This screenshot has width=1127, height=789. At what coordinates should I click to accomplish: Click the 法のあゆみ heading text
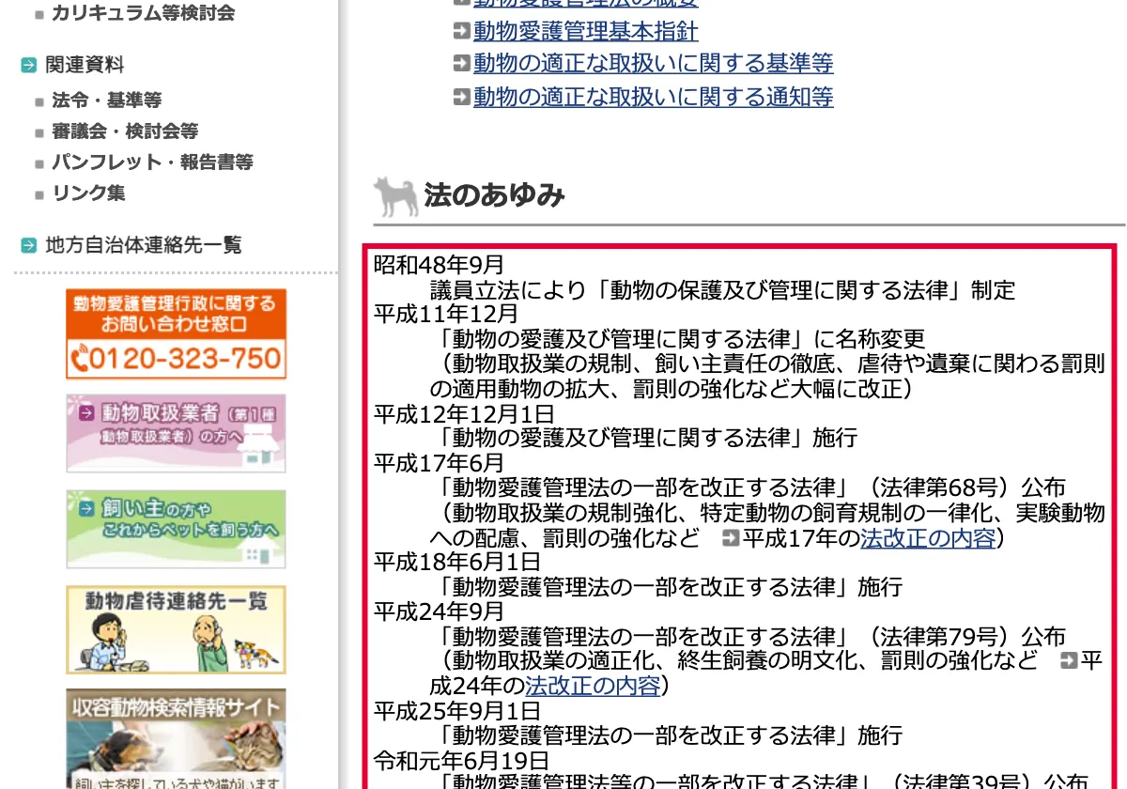(x=495, y=195)
